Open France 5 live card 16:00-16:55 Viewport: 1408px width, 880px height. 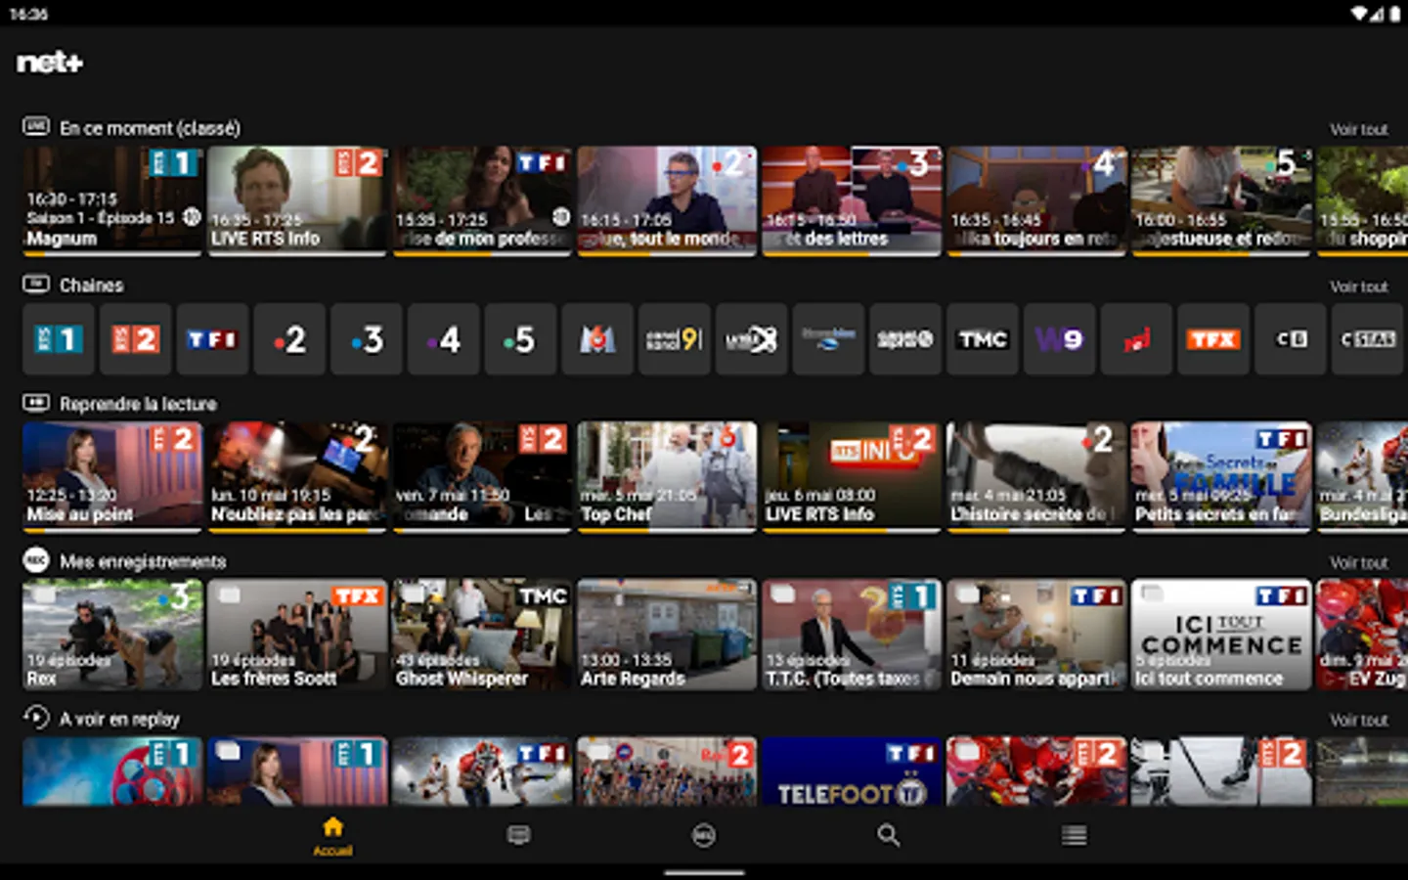(x=1221, y=201)
